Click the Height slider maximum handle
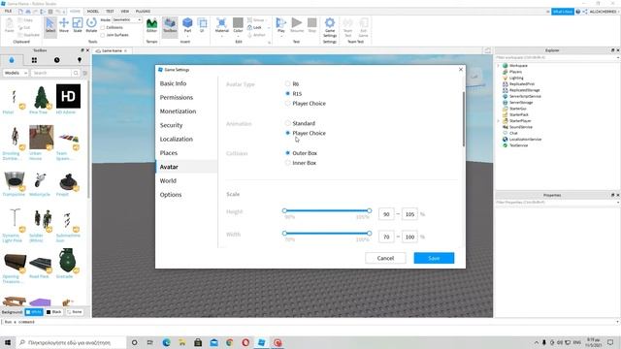This screenshot has width=621, height=349. (x=369, y=211)
